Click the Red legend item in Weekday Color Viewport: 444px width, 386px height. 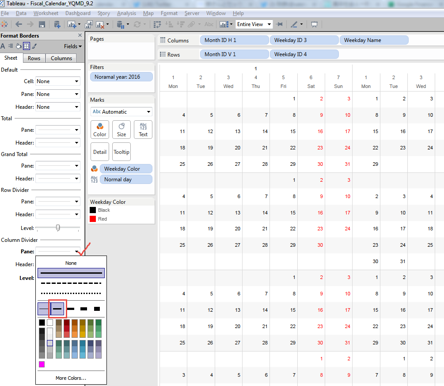pos(98,219)
